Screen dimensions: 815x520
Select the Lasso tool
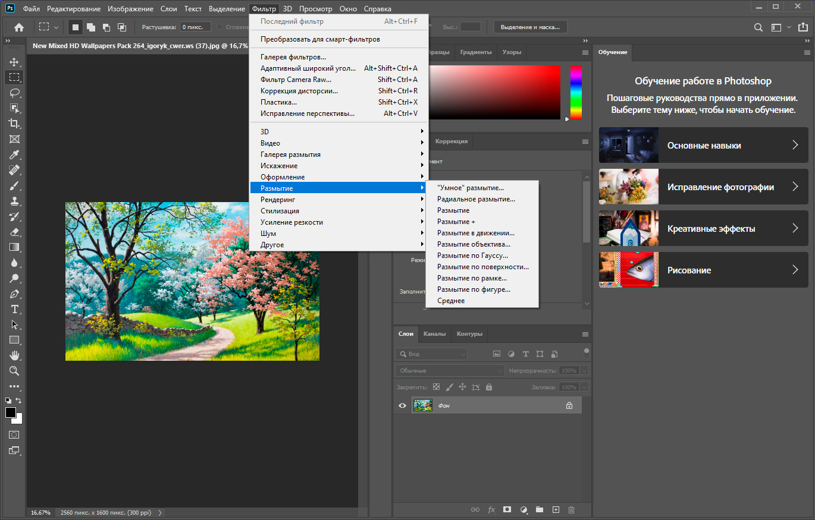(14, 93)
